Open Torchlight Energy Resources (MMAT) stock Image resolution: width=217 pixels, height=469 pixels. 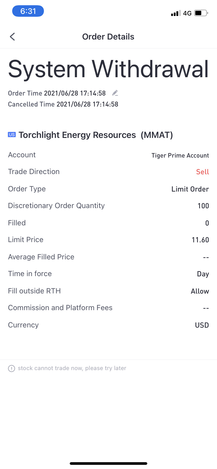(x=96, y=135)
